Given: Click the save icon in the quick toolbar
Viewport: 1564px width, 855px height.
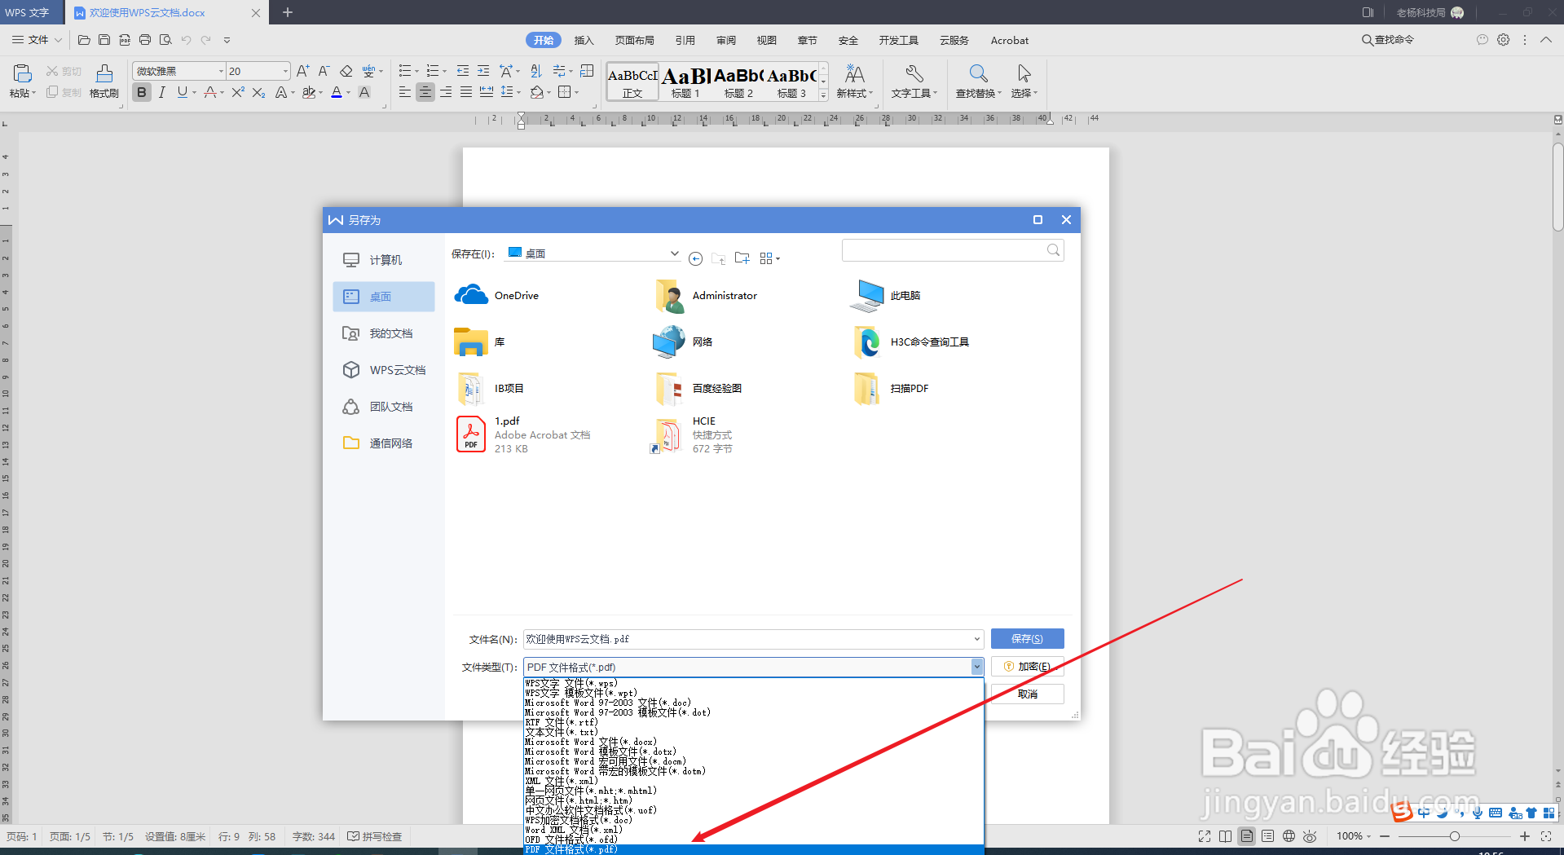Looking at the screenshot, I should point(104,39).
